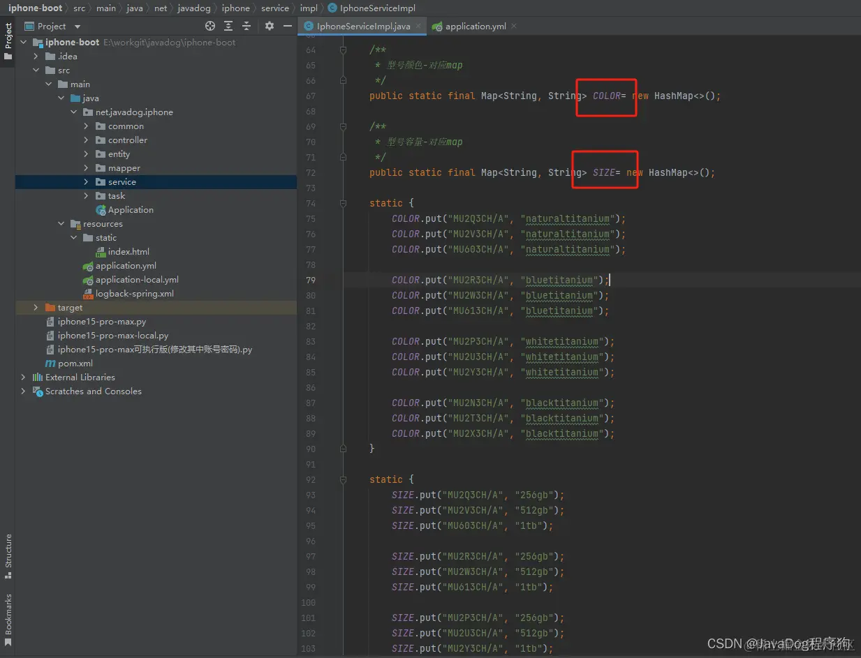Click iphone-boot in the breadcrumb bar
The height and width of the screenshot is (658, 861).
36,8
